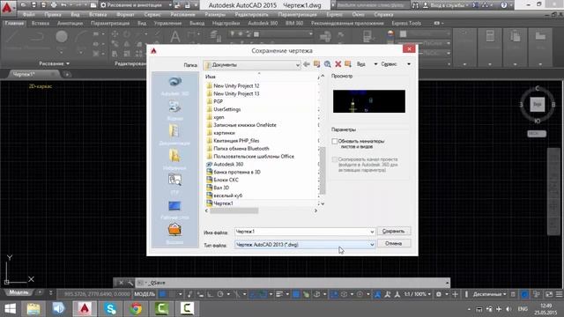The height and width of the screenshot is (317, 564).
Task: Open the Windows Start button
Action: pyautogui.click(x=10, y=309)
